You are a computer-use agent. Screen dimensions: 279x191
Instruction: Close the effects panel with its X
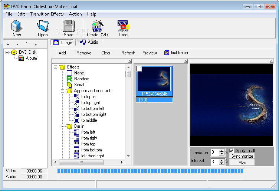pos(130,61)
